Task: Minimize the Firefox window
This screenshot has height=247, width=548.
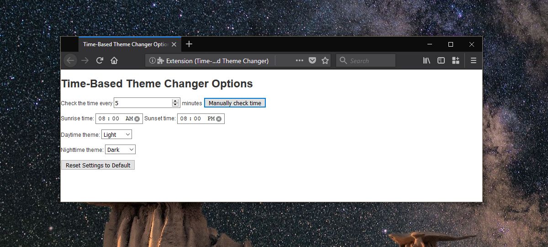Action: [x=430, y=44]
